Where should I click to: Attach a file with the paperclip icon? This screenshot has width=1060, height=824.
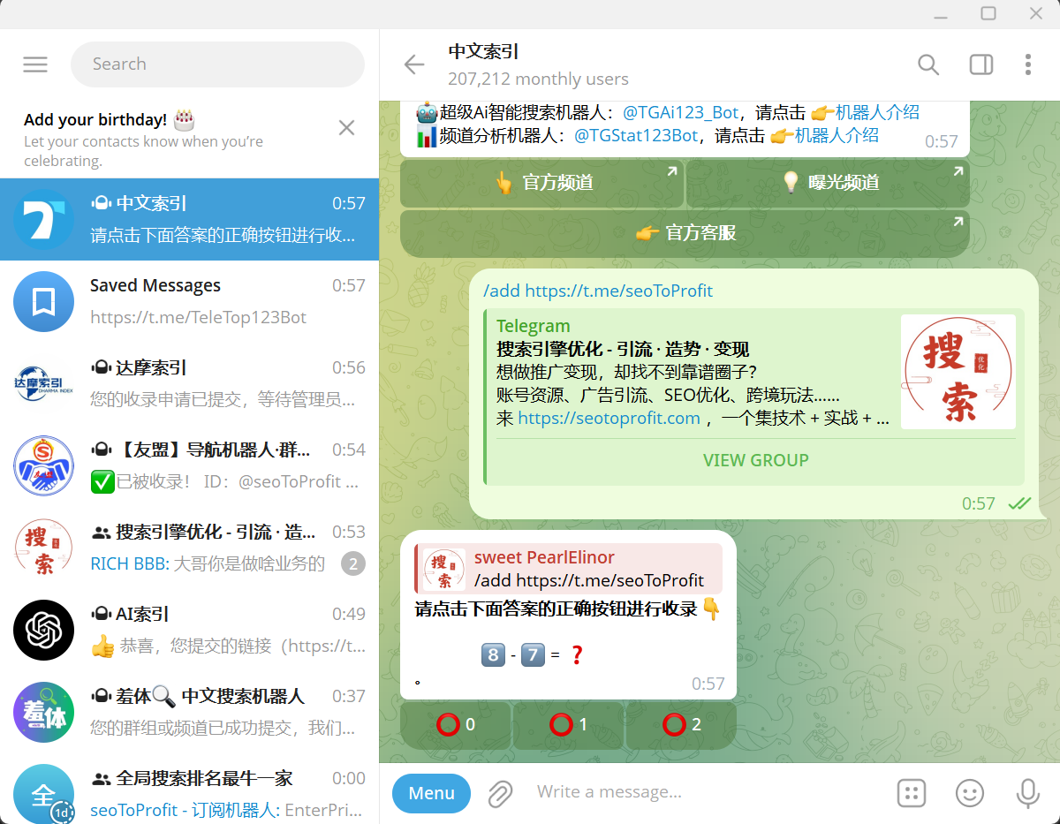(x=500, y=793)
